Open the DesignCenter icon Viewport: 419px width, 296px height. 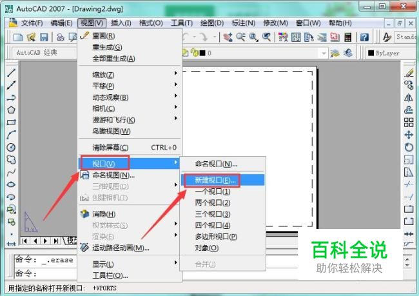click(296, 37)
